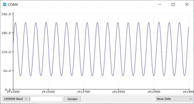The width and height of the screenshot is (194, 104).
Task: Click the 60.0 y-axis tick label
Action: [x=7, y=71]
